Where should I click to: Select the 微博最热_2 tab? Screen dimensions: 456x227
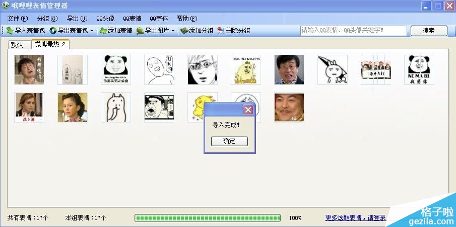coord(50,44)
